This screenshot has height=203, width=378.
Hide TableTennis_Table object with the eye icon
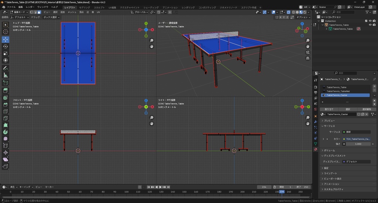pos(370,25)
